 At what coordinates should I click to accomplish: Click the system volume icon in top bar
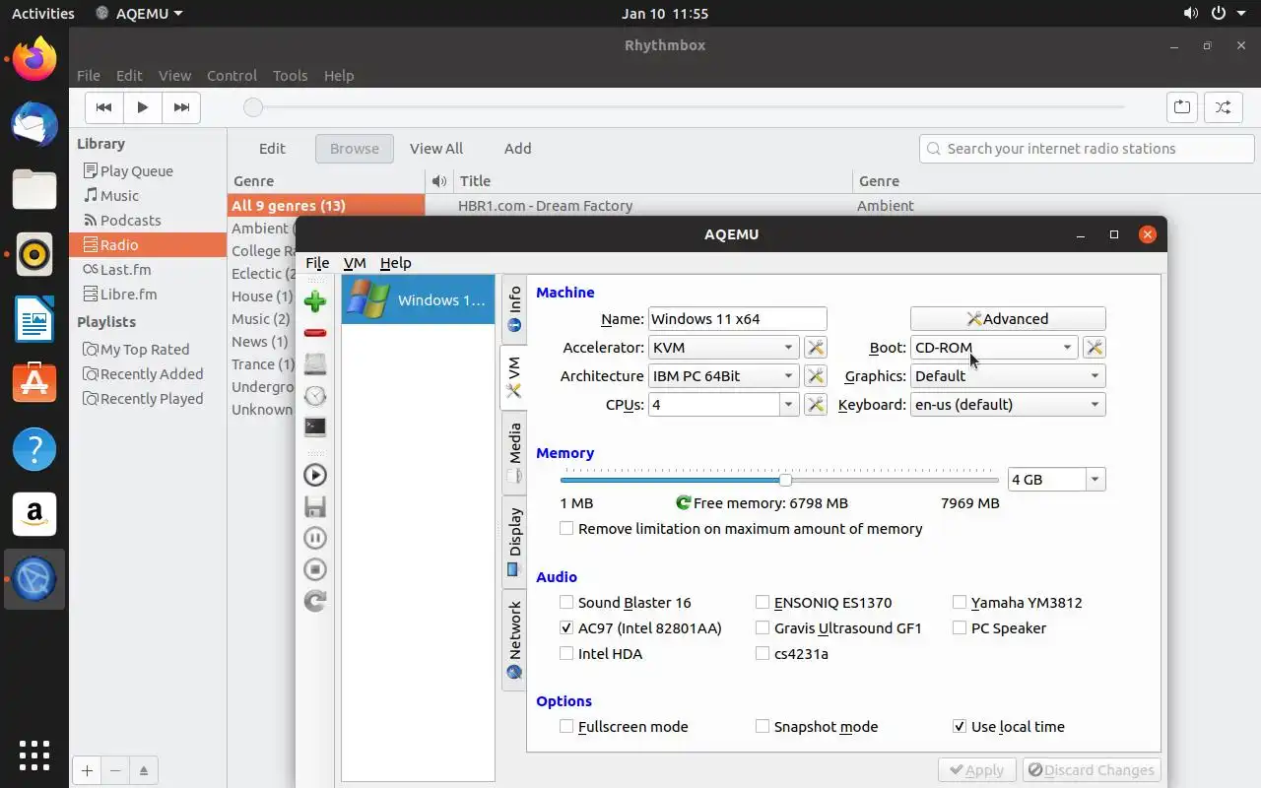(x=1190, y=14)
